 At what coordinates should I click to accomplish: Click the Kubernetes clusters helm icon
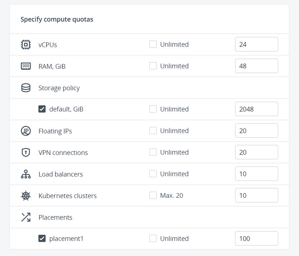[x=26, y=196]
